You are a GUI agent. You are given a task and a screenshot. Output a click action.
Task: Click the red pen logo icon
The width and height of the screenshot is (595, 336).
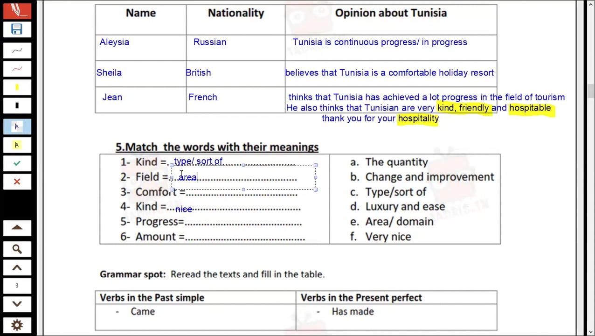point(17,9)
